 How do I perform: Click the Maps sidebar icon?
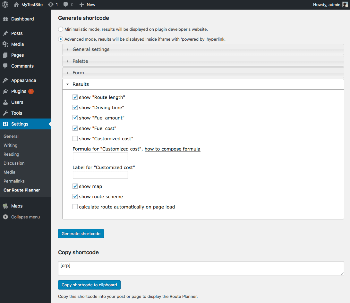5,206
